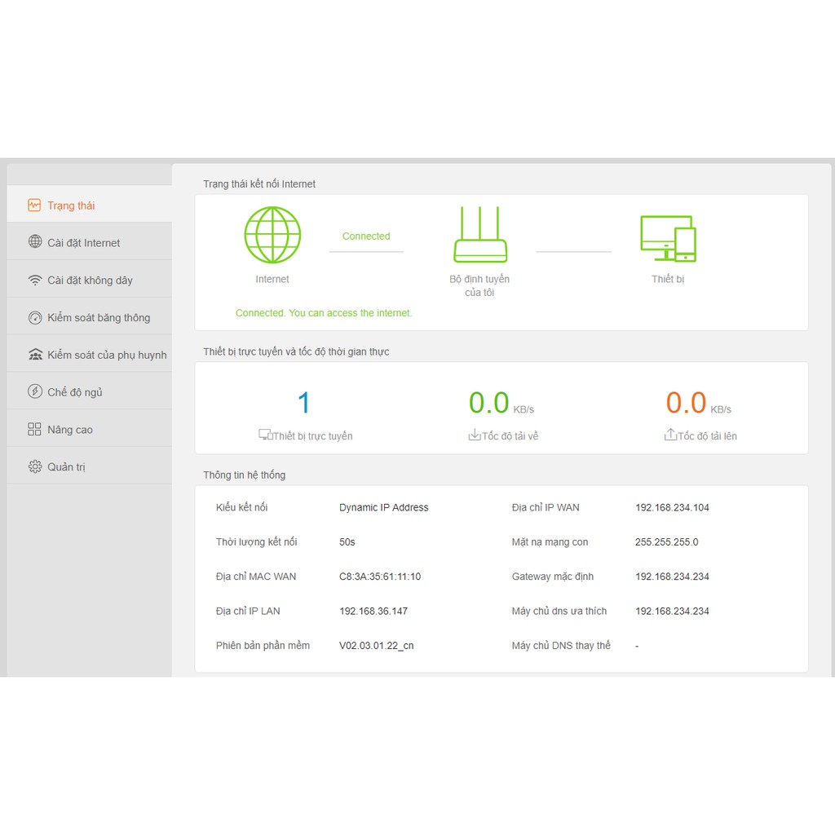Click the router icon Bộ định tuyến
835x835 pixels.
[479, 235]
